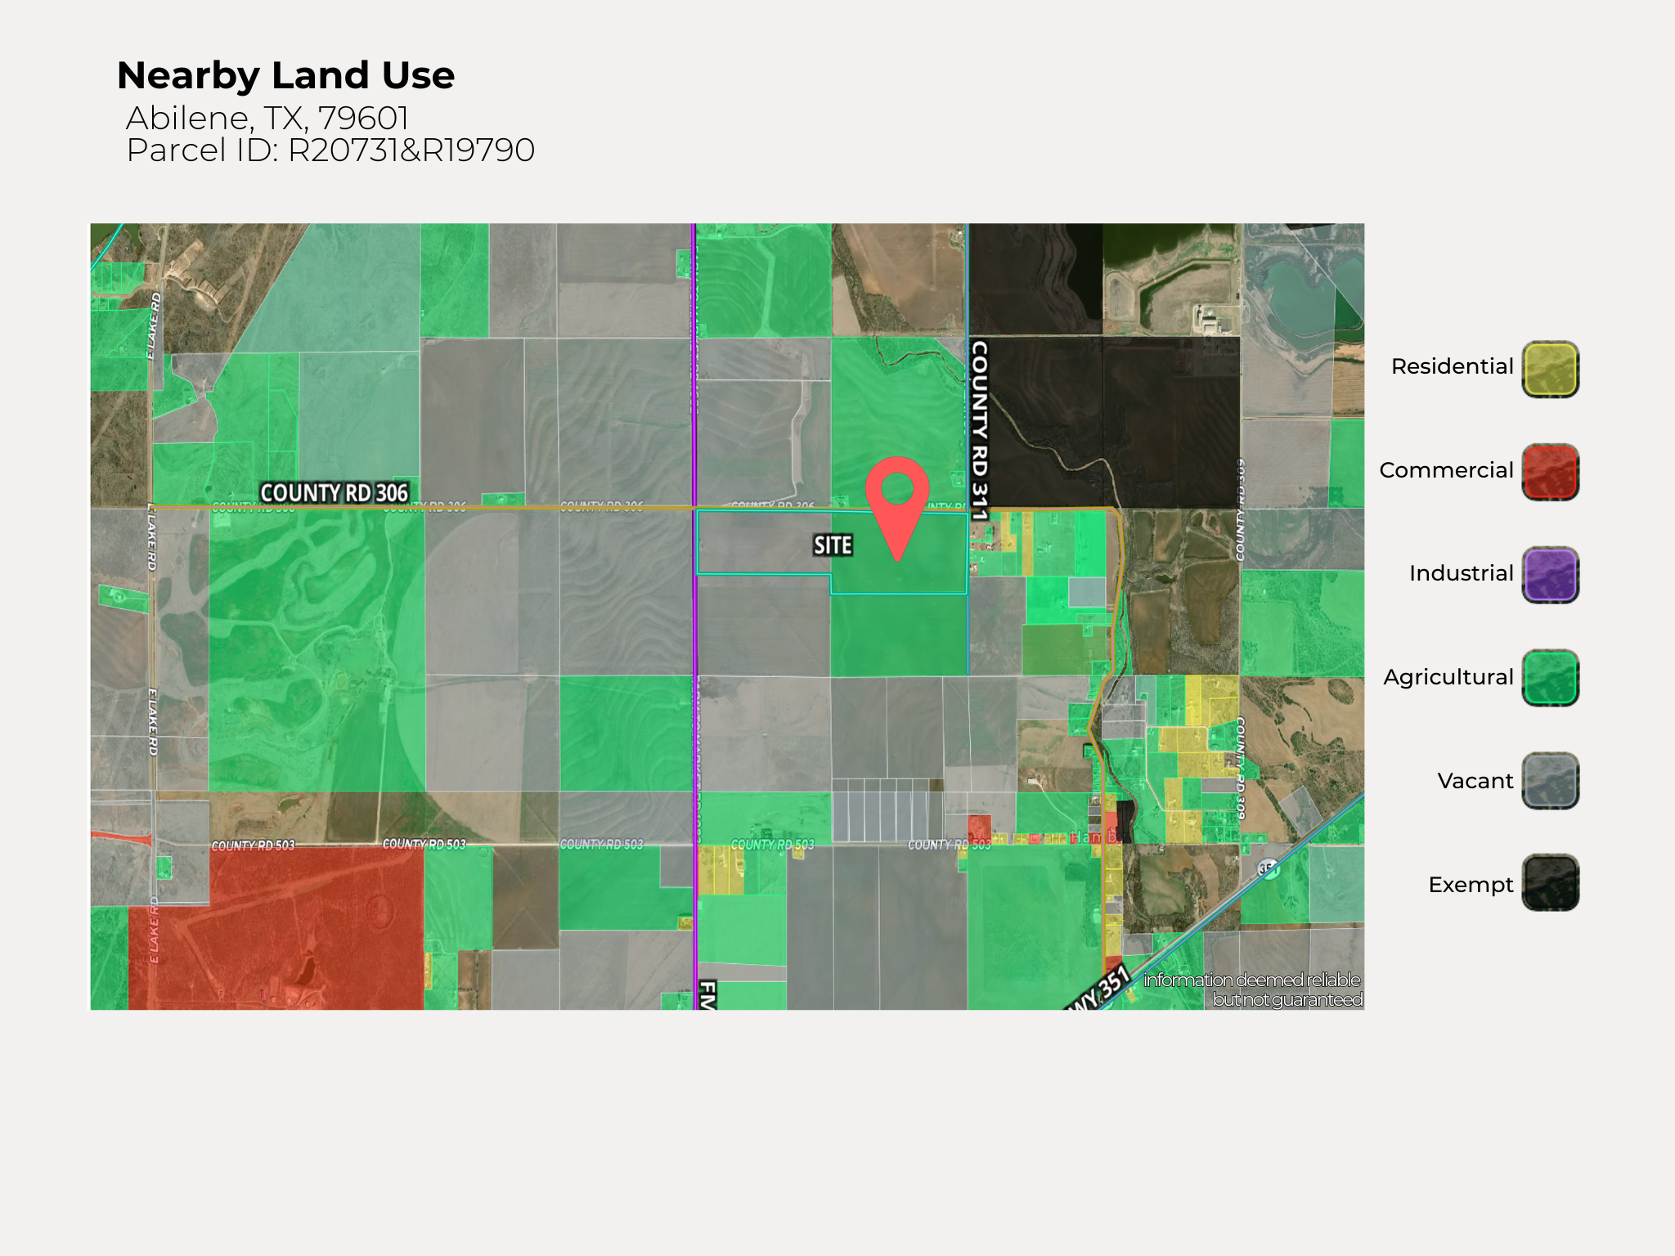Select the Vacant gray legend swatch

click(1550, 781)
